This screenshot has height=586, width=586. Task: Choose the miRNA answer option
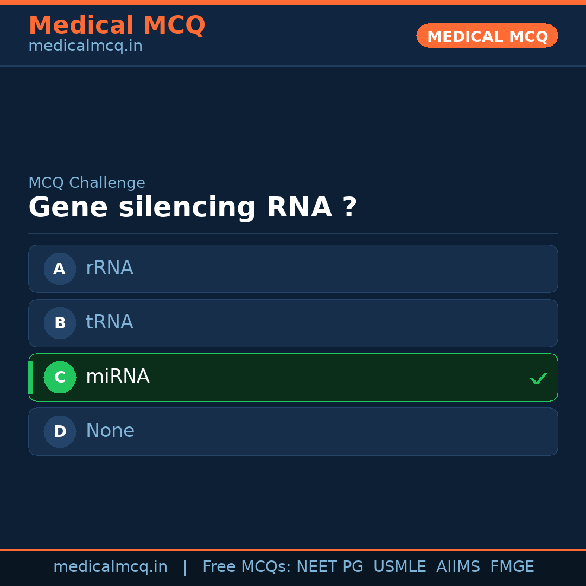tap(293, 377)
